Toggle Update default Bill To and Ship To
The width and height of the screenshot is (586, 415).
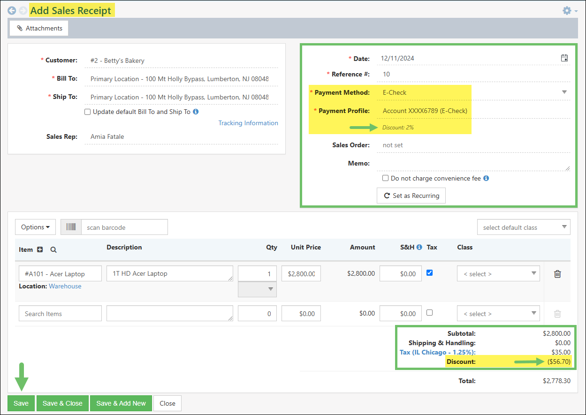(x=87, y=112)
